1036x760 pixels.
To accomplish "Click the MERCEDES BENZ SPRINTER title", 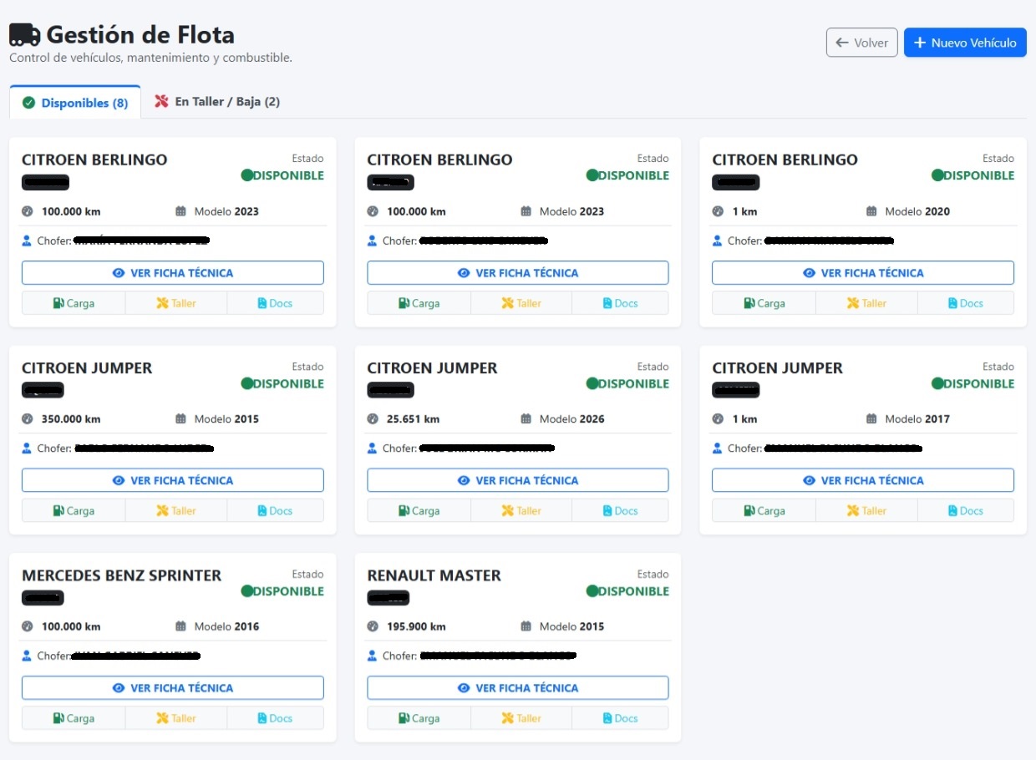I will [122, 575].
